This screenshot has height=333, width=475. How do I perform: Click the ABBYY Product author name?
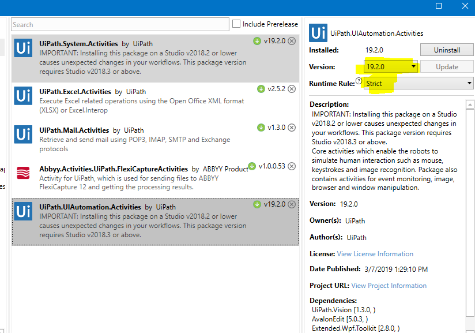pyautogui.click(x=225, y=169)
